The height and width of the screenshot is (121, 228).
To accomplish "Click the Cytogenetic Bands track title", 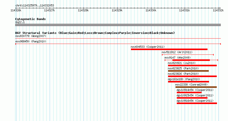I will pyautogui.click(x=30, y=19).
